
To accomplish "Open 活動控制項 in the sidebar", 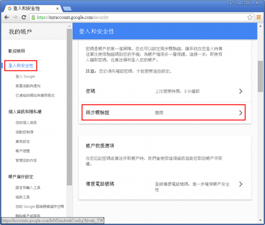I will pyautogui.click(x=24, y=131).
